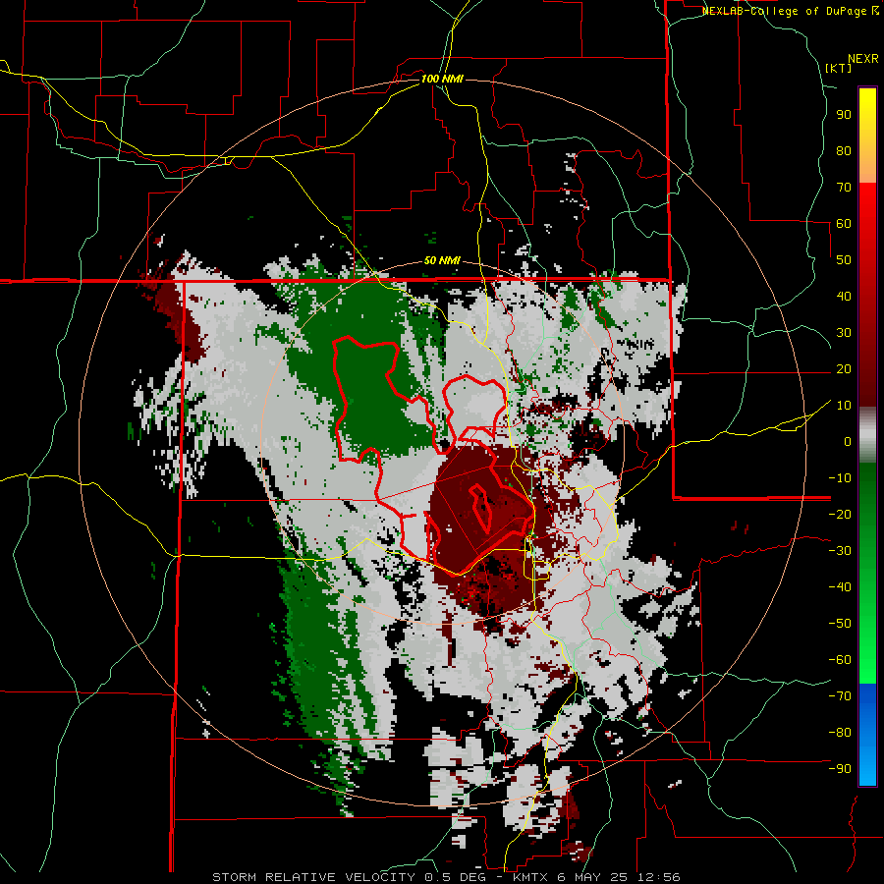
Task: Click the gray zero-velocity segment of the color bar
Action: pyautogui.click(x=867, y=435)
